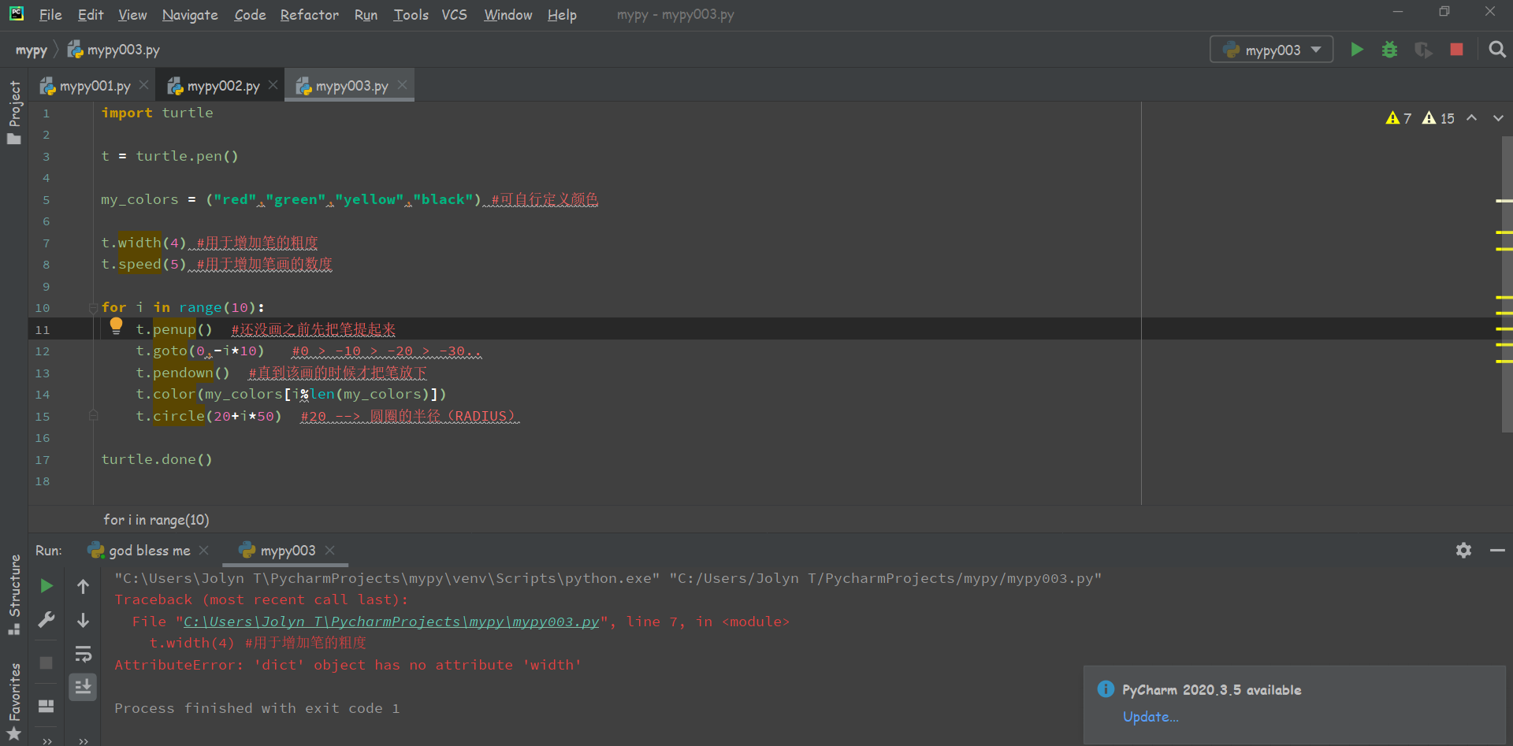Close the mypy001.py tab
The height and width of the screenshot is (746, 1513).
tap(144, 85)
